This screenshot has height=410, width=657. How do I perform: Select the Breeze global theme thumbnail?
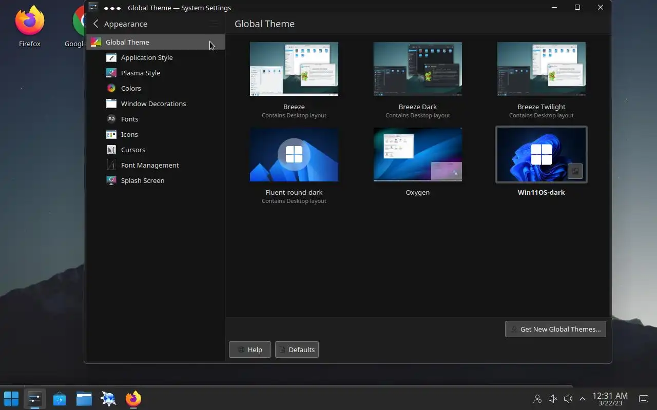click(294, 69)
